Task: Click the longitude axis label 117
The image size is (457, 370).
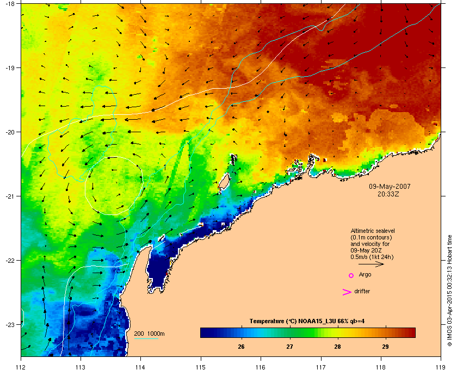Action: [321, 367]
